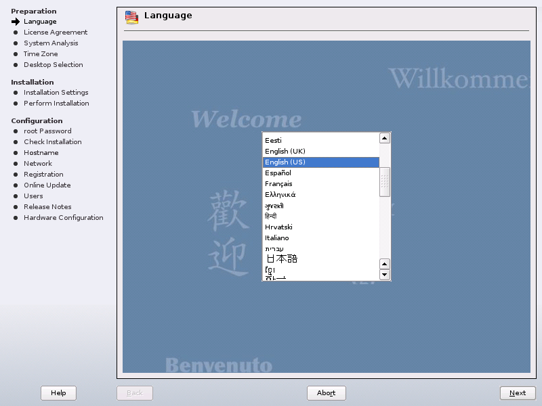Select Italiano from the language list
Viewport: 542px width, 406px height.
(x=320, y=238)
